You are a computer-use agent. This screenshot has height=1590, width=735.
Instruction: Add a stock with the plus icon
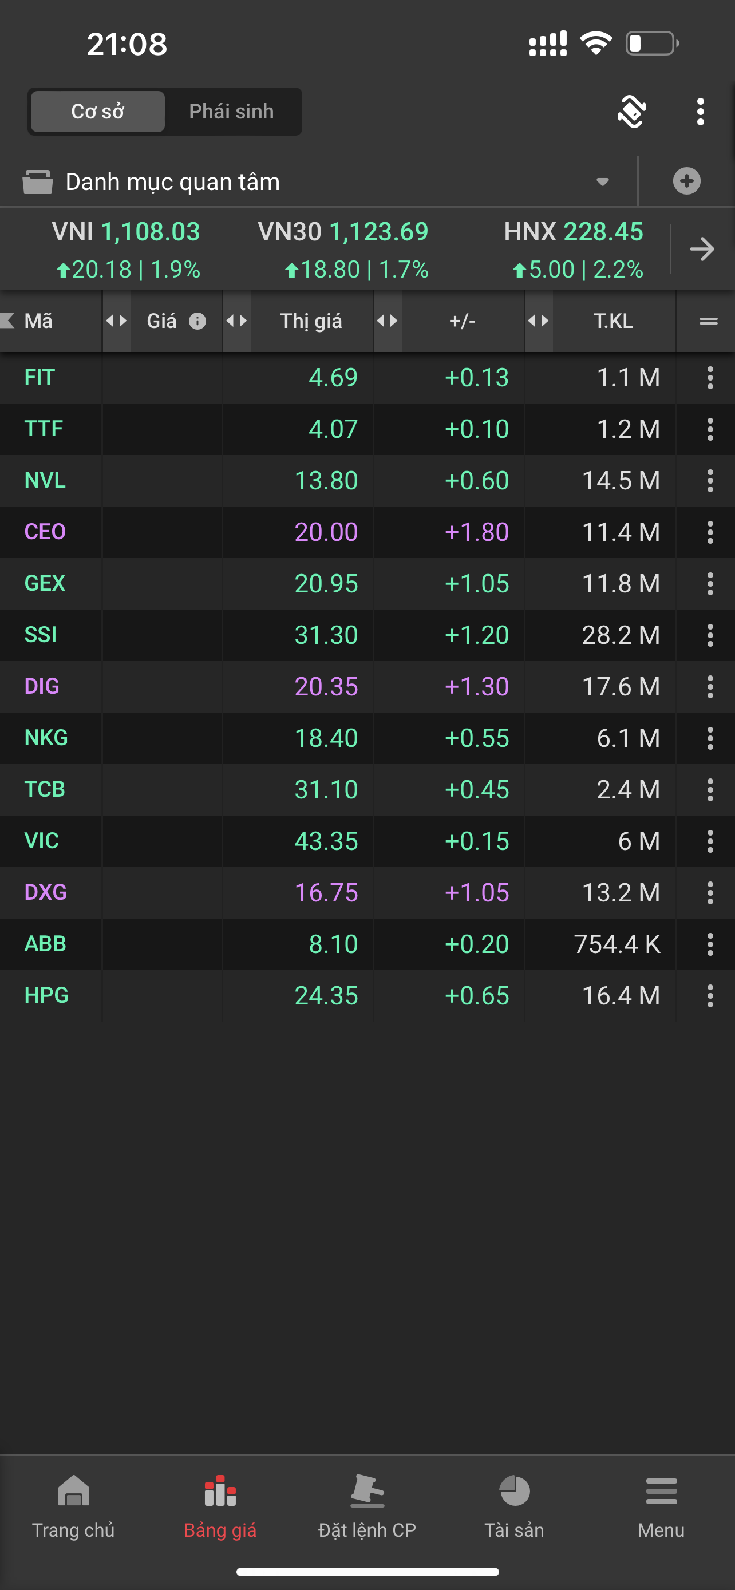click(686, 181)
